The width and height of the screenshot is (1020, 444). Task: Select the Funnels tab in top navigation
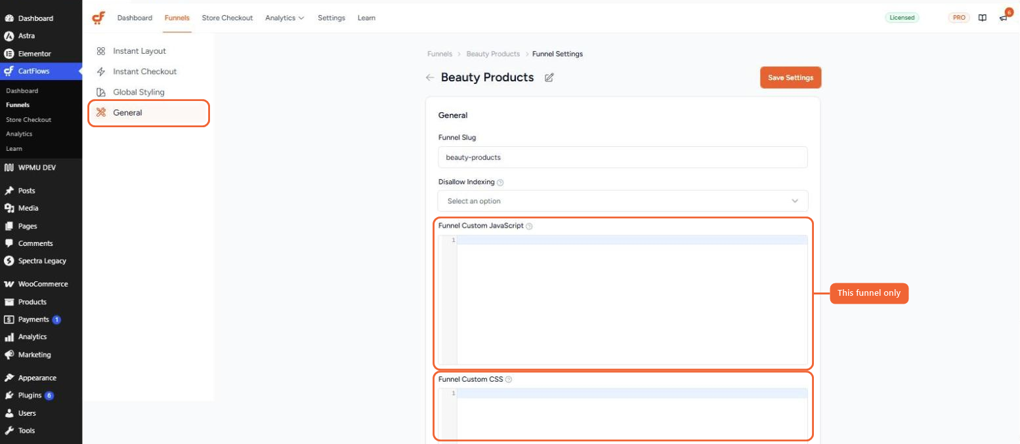click(x=177, y=18)
